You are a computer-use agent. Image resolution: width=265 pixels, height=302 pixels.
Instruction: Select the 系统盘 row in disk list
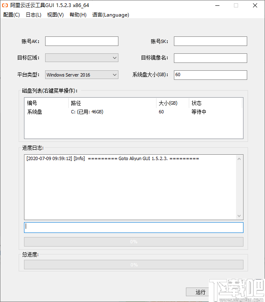[x=134, y=112]
